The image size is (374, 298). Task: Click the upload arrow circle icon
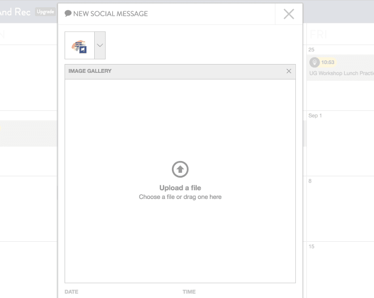tap(180, 169)
